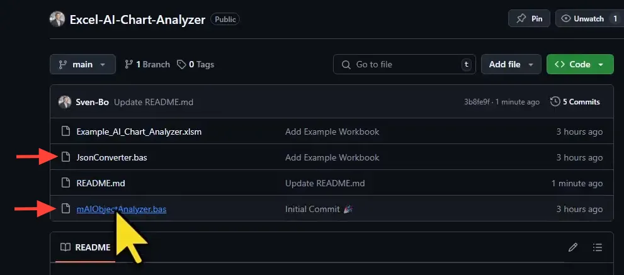Open the README outline list icon
This screenshot has height=275, width=624.
pos(598,247)
